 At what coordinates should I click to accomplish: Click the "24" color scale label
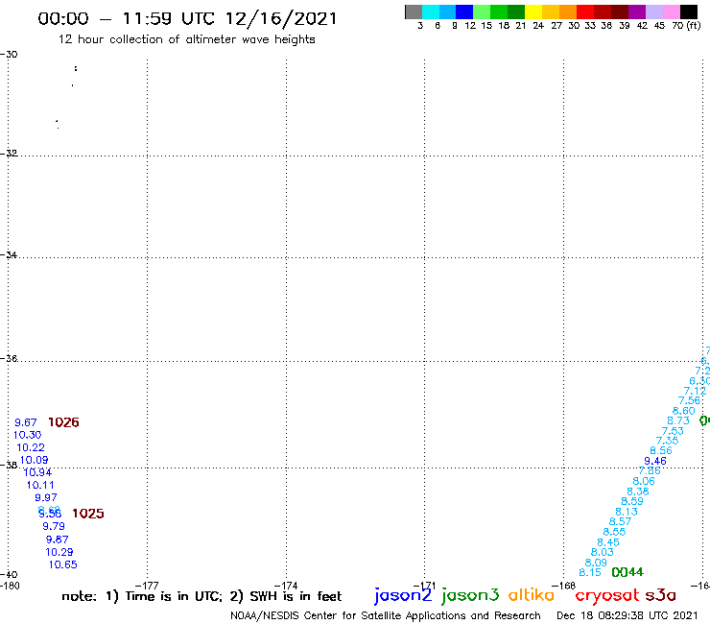pyautogui.click(x=538, y=26)
